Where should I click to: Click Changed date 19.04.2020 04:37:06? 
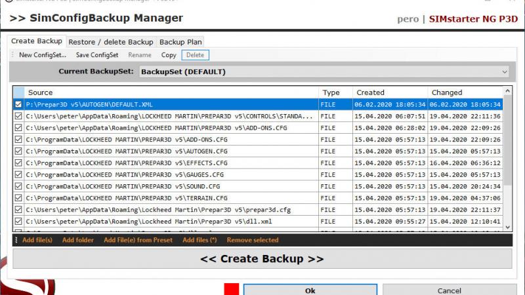[x=465, y=199]
